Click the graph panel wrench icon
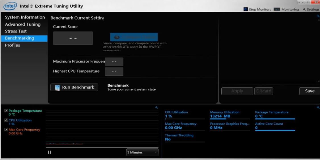 pos(156,108)
